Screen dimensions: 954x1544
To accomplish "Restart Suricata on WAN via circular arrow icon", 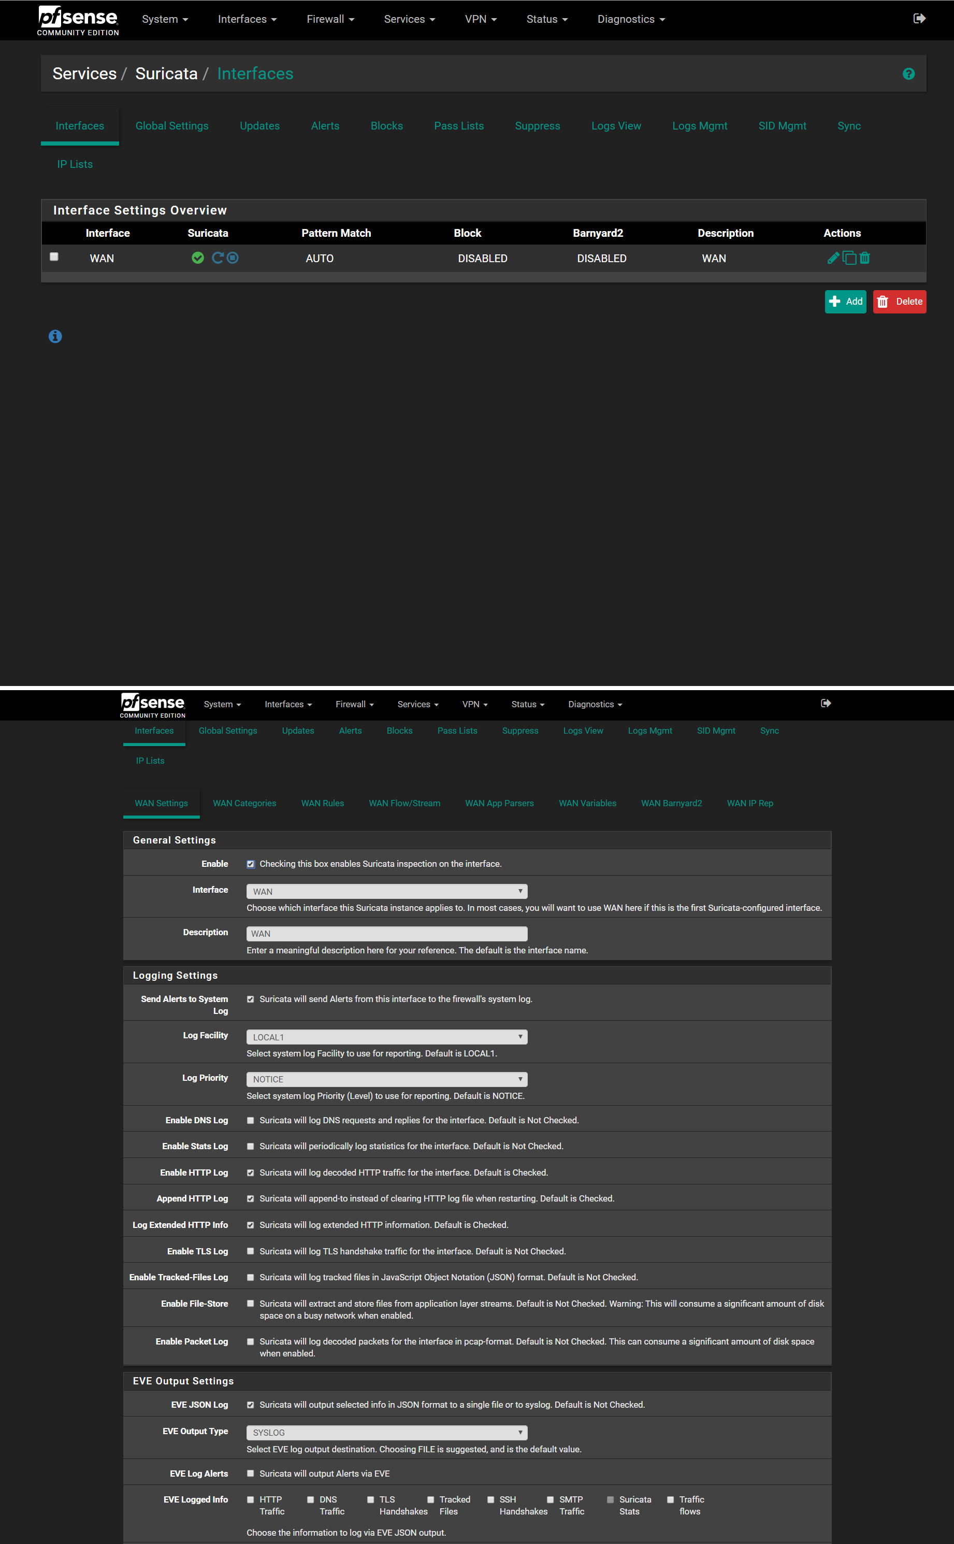I will coord(218,258).
